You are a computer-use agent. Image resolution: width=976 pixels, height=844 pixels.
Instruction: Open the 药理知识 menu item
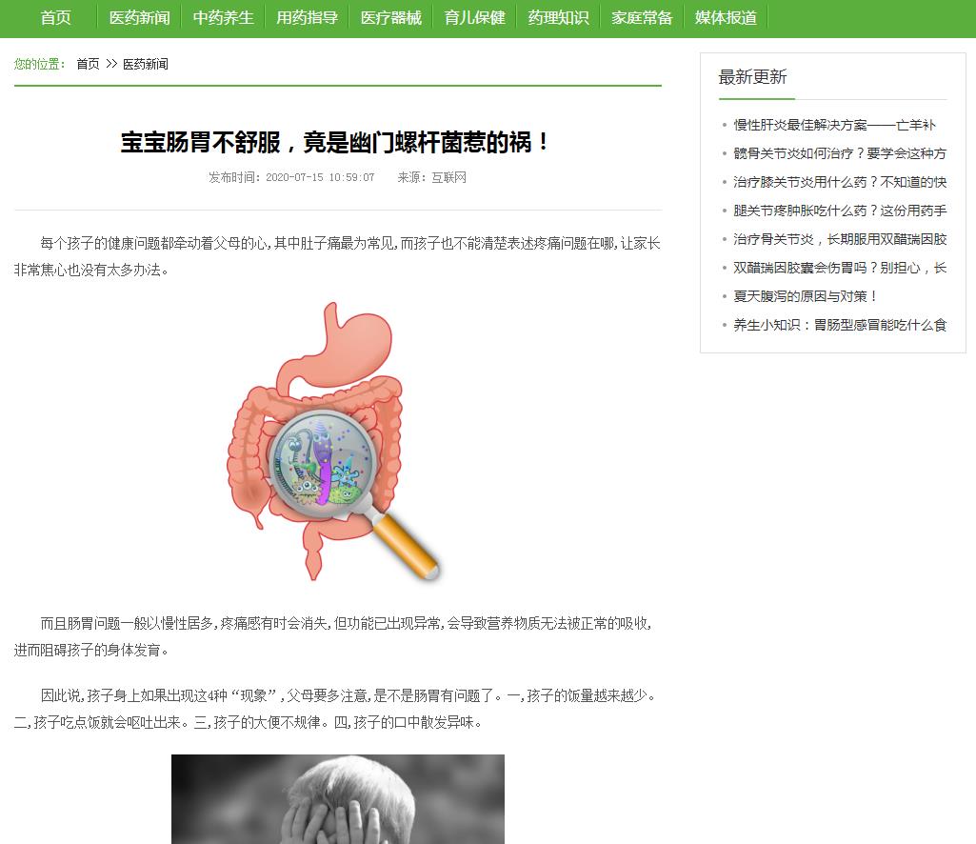[558, 17]
